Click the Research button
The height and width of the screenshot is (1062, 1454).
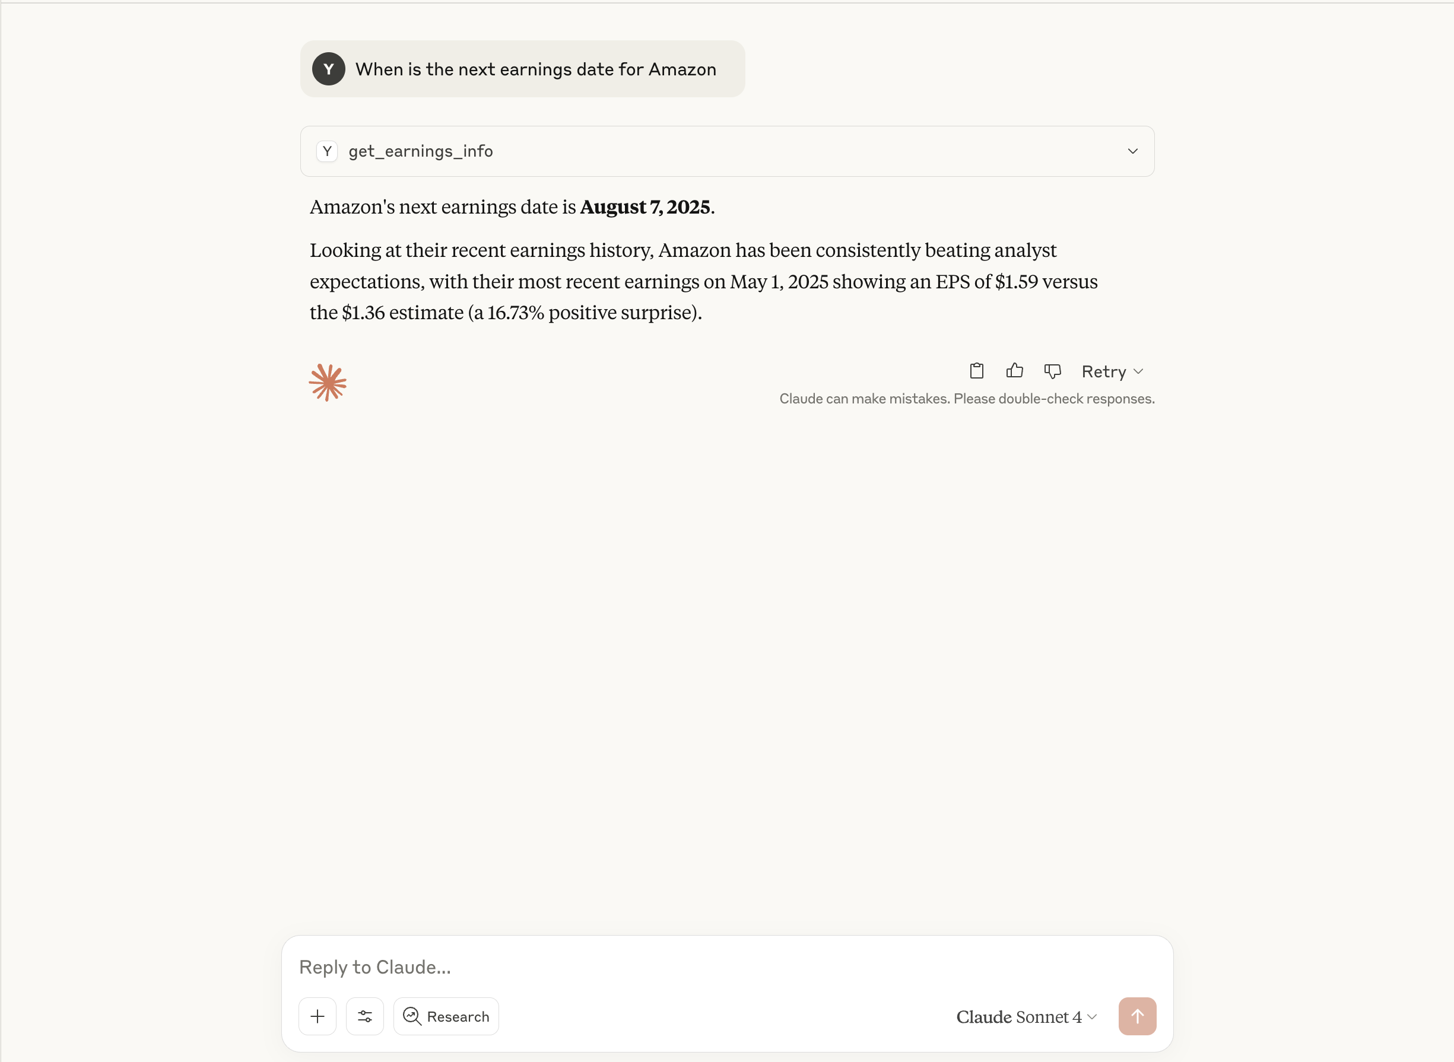pyautogui.click(x=446, y=1016)
